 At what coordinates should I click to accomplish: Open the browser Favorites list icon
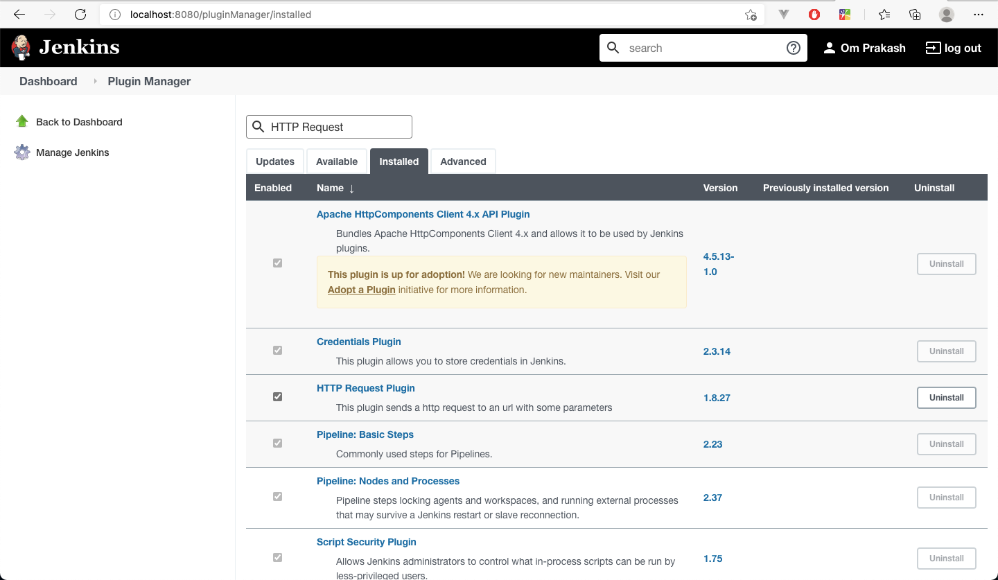[x=884, y=15]
